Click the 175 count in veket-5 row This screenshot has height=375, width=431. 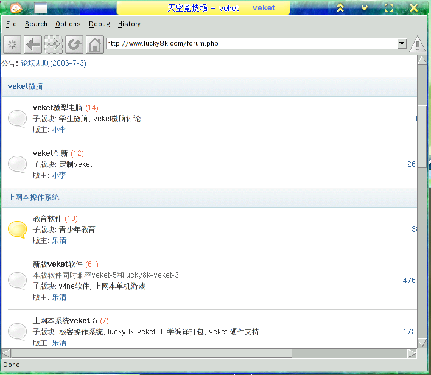(x=409, y=332)
